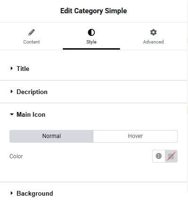Expand the Title section
The height and width of the screenshot is (207, 188).
click(94, 69)
